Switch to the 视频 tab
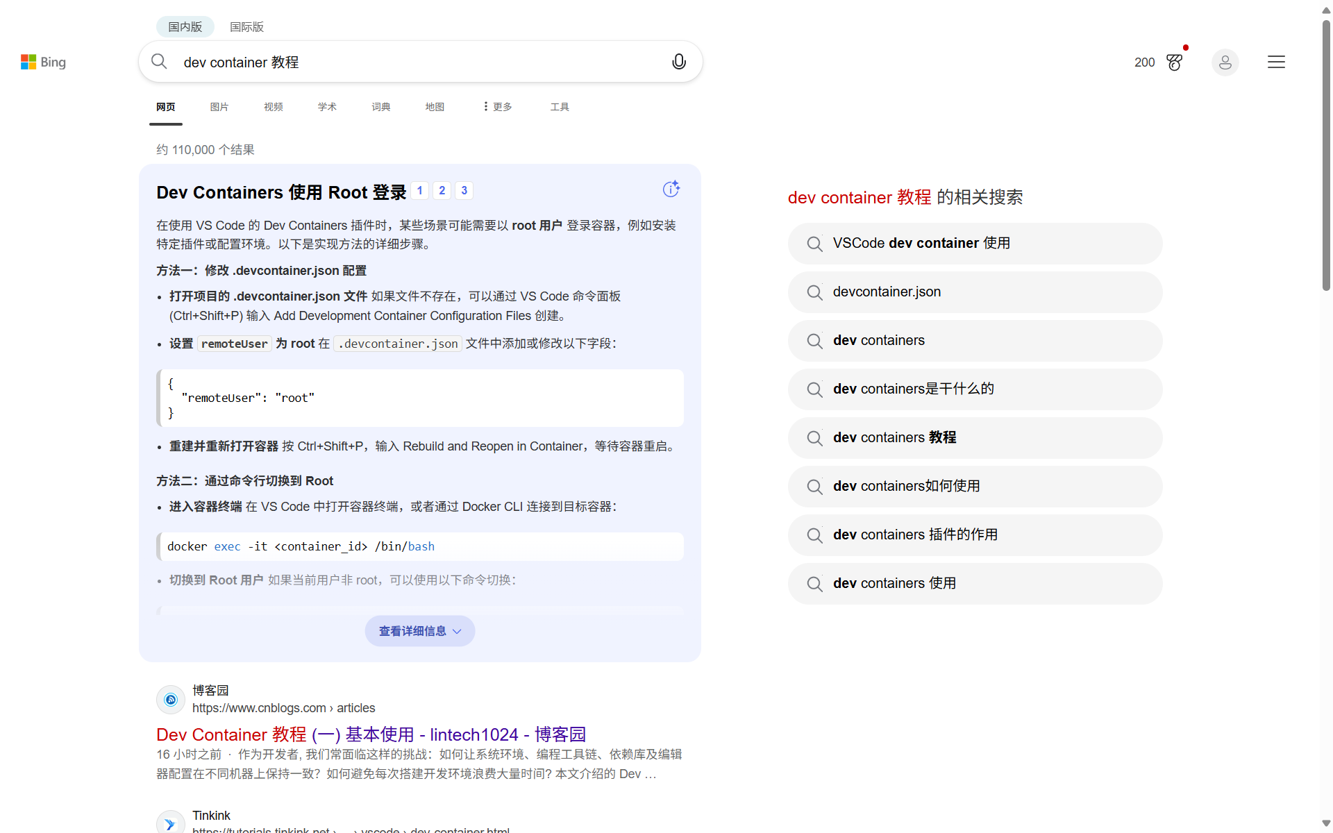Image resolution: width=1333 pixels, height=833 pixels. coord(274,107)
